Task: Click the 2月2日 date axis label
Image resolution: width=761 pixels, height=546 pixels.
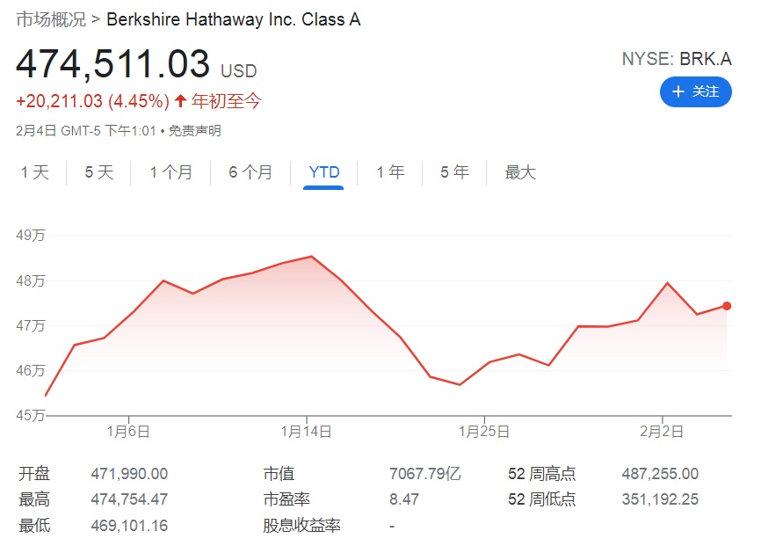Action: tap(663, 432)
